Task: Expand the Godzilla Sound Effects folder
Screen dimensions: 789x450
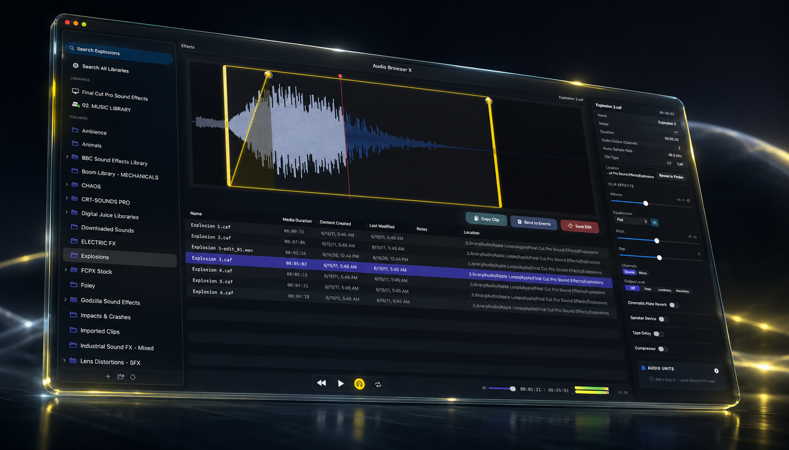Action: tap(66, 300)
